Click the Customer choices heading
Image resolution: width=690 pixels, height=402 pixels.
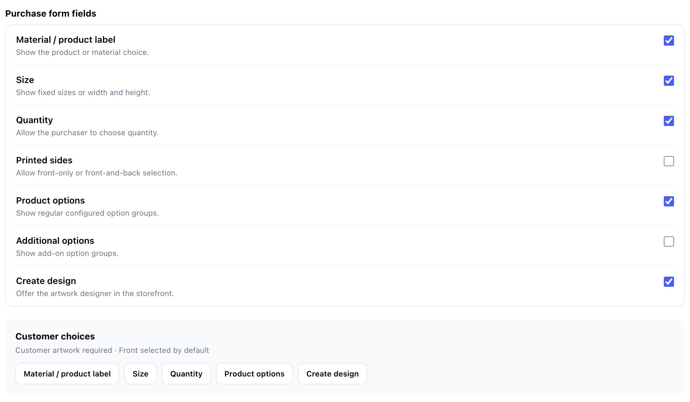(55, 336)
